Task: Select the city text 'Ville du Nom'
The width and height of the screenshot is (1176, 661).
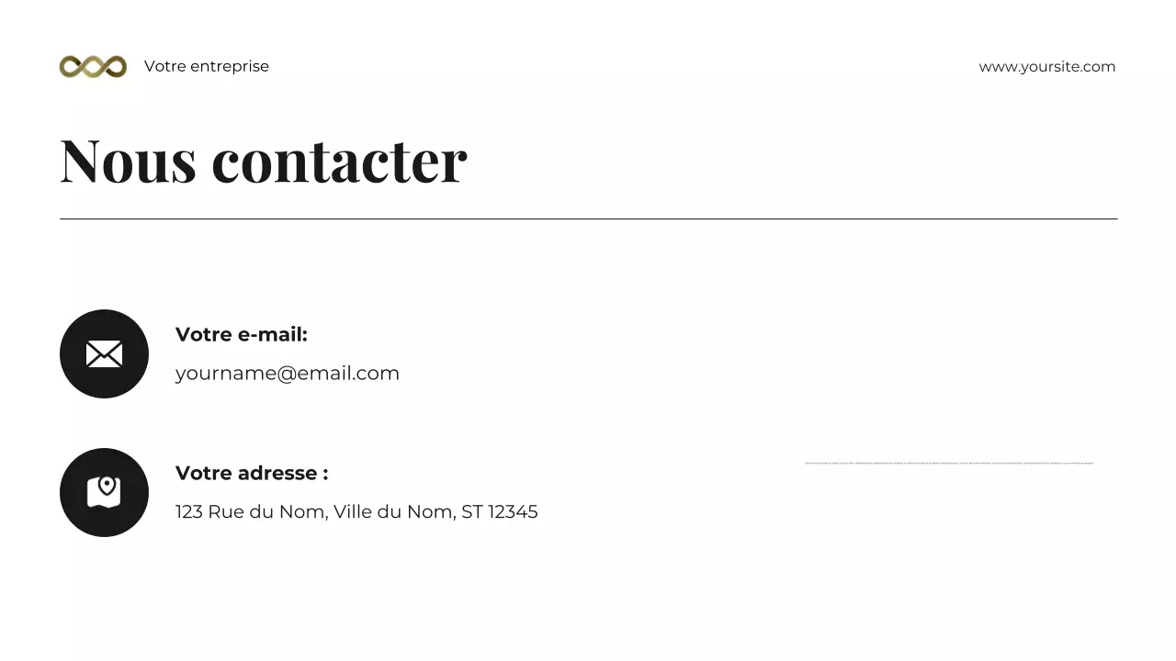Action: [x=393, y=511]
